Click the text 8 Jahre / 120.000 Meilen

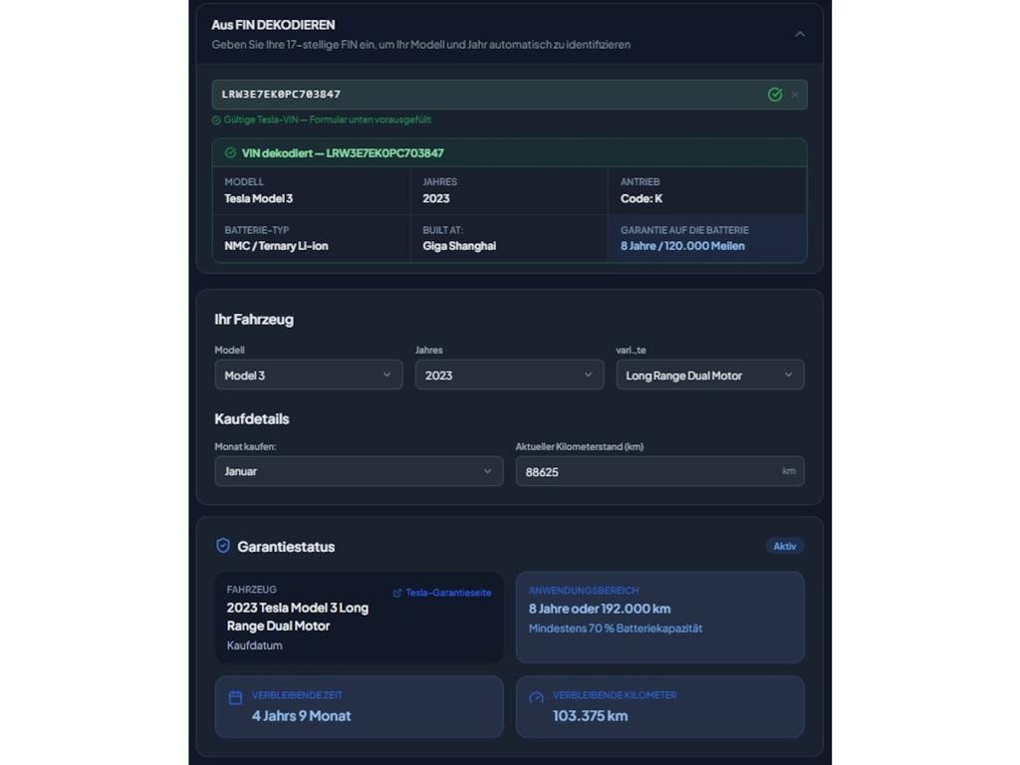(x=682, y=246)
